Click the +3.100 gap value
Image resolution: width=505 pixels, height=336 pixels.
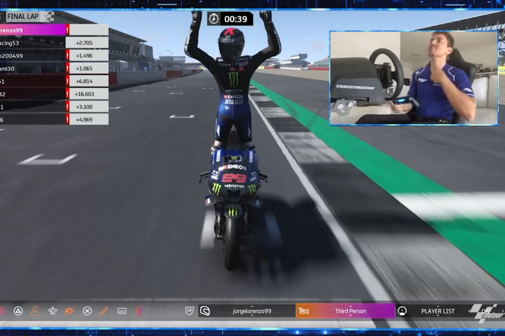pos(84,106)
